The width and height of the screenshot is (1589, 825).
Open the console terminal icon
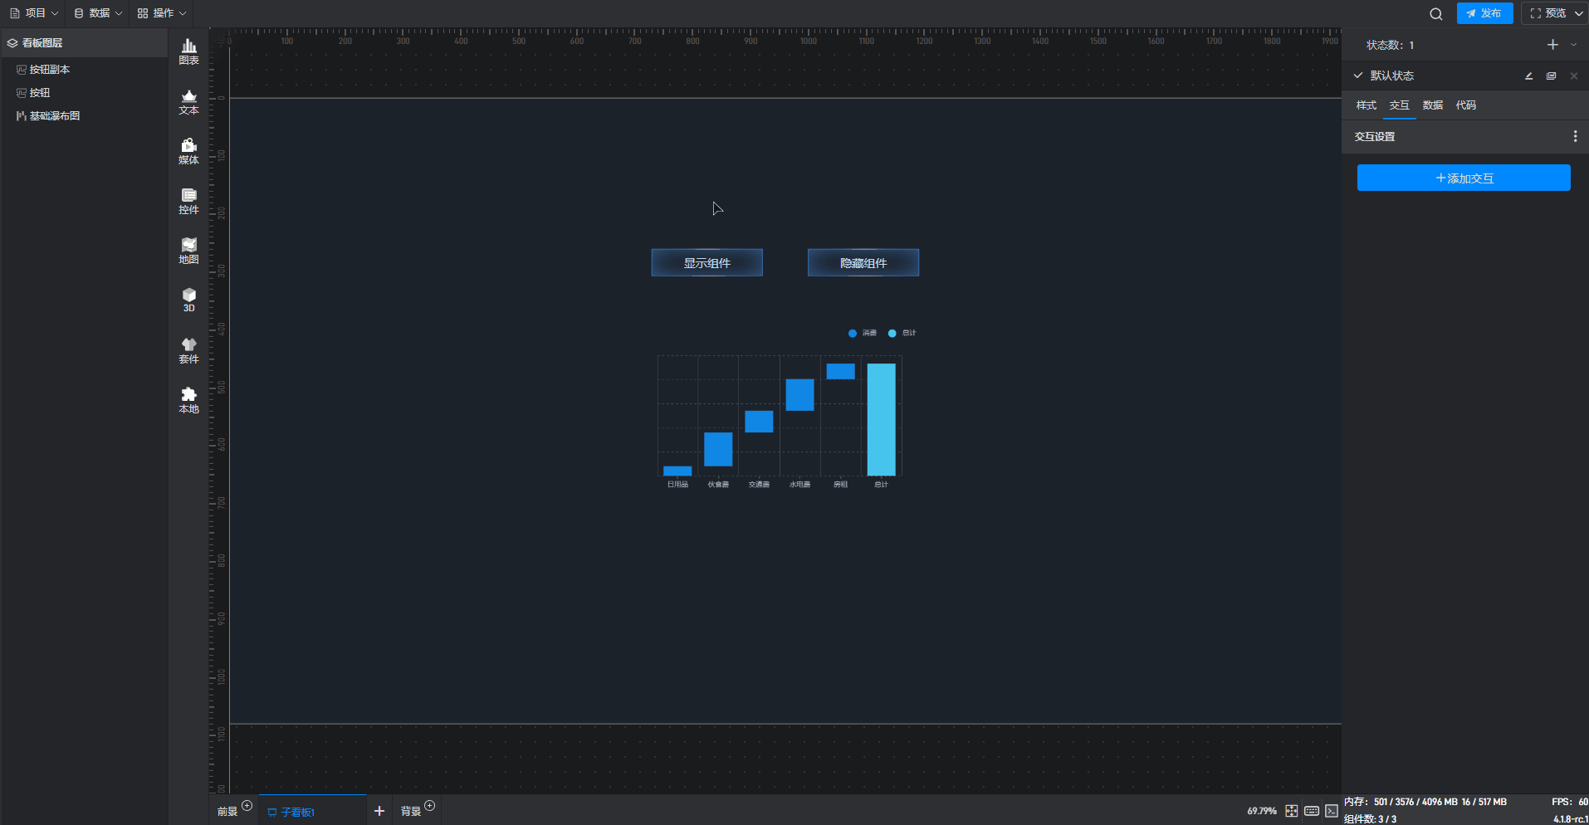1332,811
